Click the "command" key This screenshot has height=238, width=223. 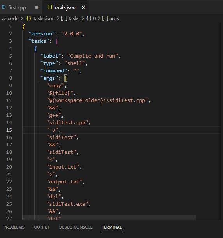click(54, 71)
